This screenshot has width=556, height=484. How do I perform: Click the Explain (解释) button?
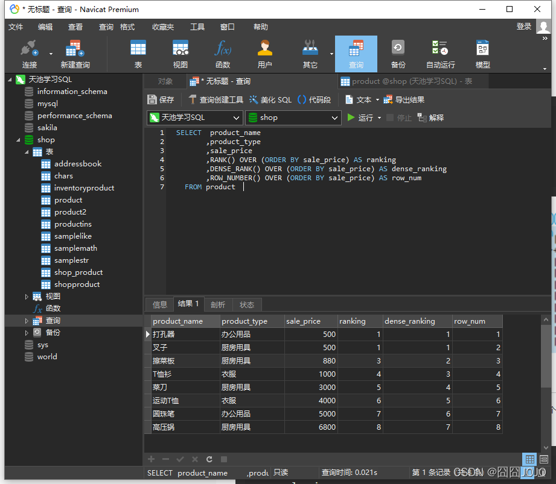click(430, 118)
